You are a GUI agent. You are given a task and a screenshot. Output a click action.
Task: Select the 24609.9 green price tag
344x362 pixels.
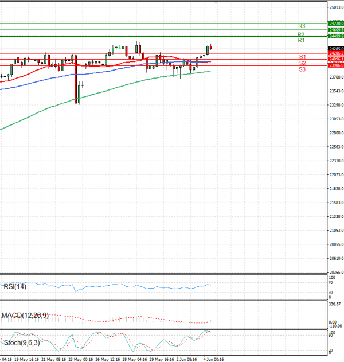coord(336,30)
